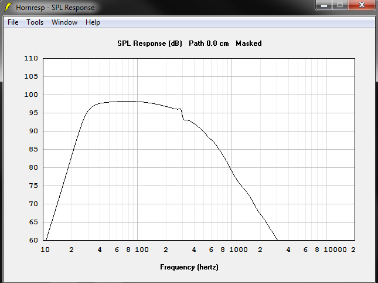Click the 105 dB axis label
This screenshot has height=283, width=378.
coord(31,76)
